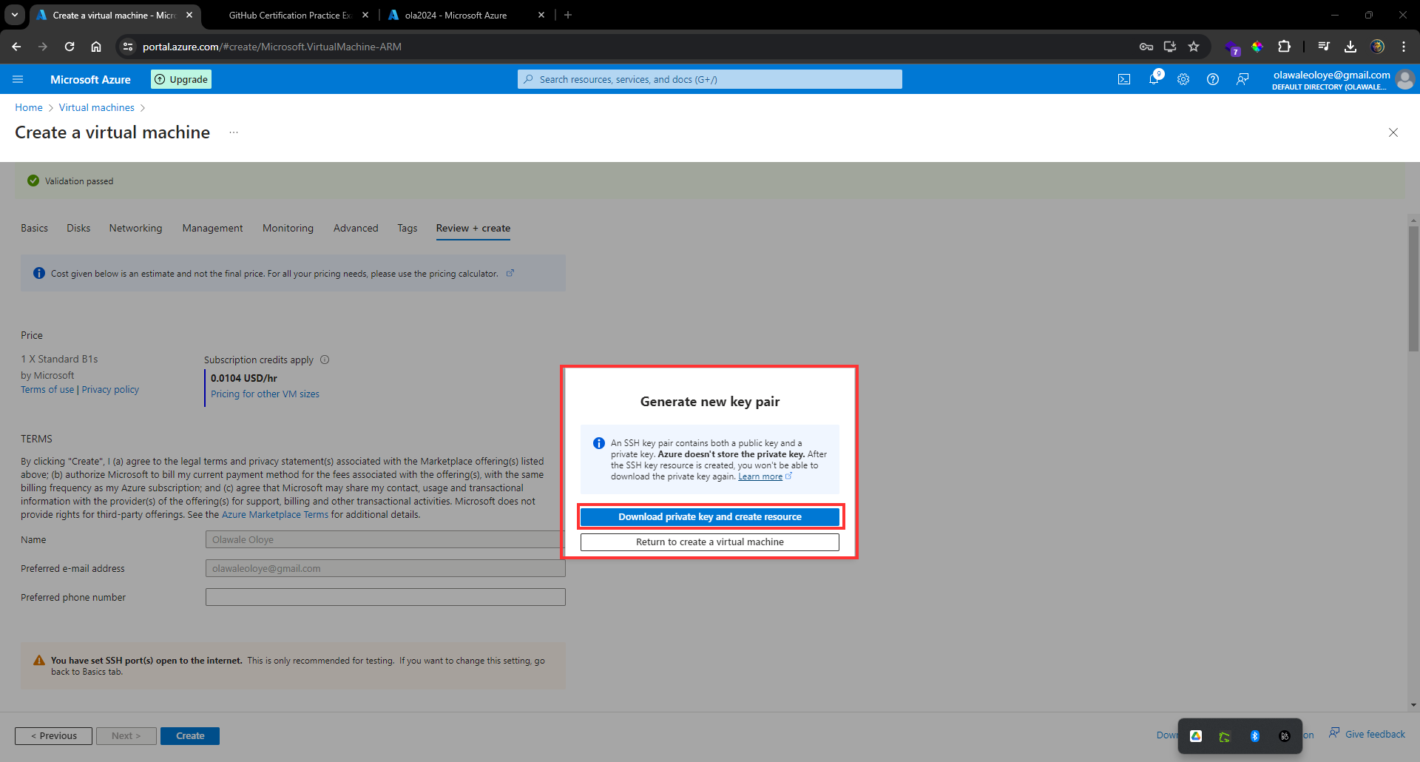Click the page vertical scrollbar

[x=1414, y=289]
